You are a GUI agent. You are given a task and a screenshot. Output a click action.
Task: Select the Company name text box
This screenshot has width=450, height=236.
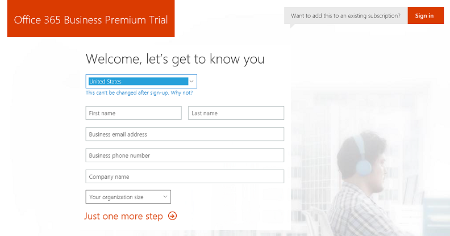click(x=185, y=176)
